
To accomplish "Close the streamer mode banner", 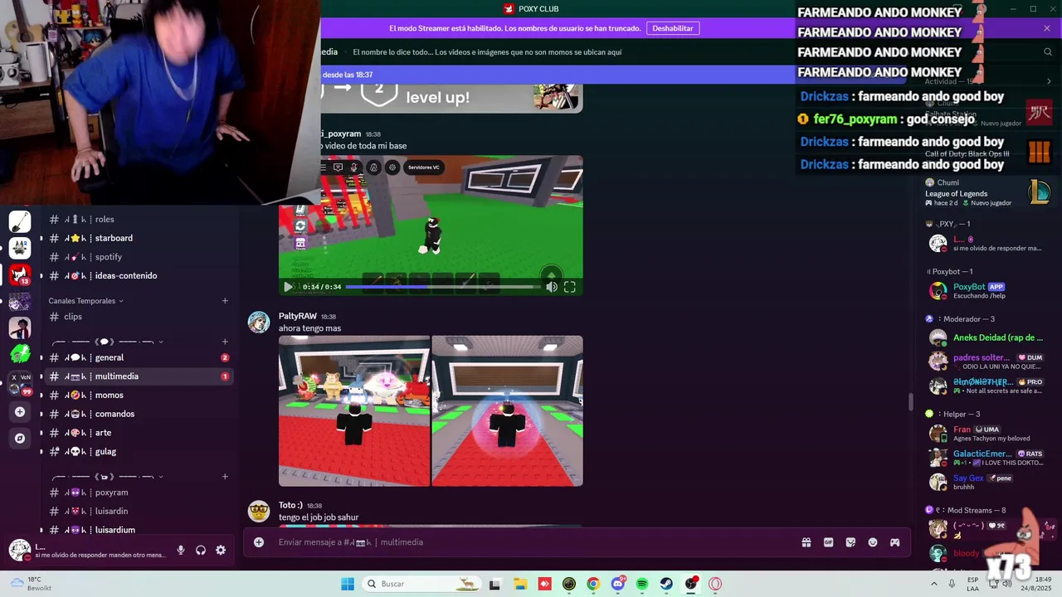I will [1047, 28].
